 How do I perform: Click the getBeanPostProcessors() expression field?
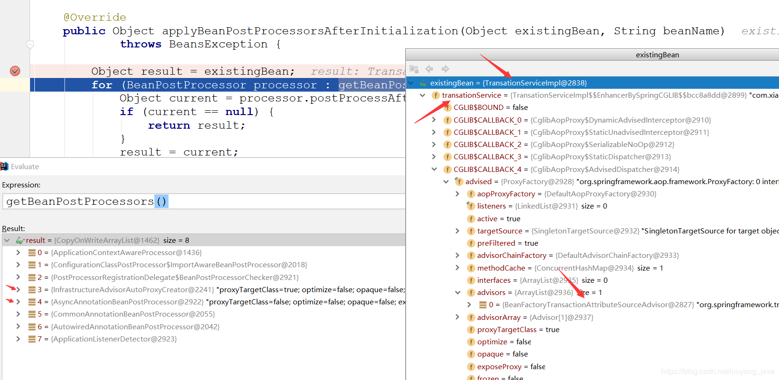click(x=202, y=202)
